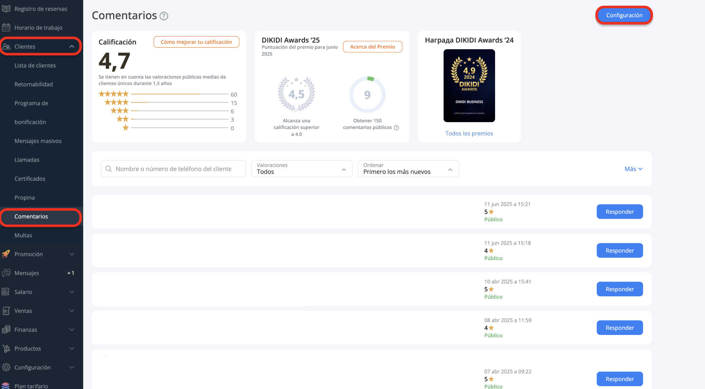This screenshot has height=389, width=705.
Task: Click the four-star rating bar row
Action: click(x=171, y=102)
